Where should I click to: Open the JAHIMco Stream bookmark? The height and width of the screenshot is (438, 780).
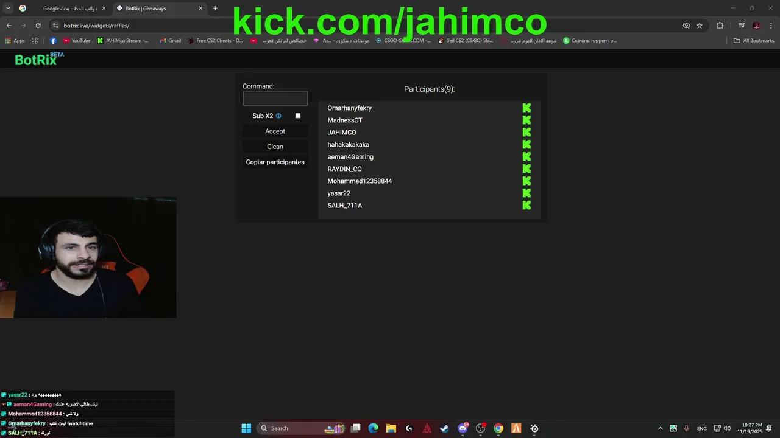[x=122, y=41]
